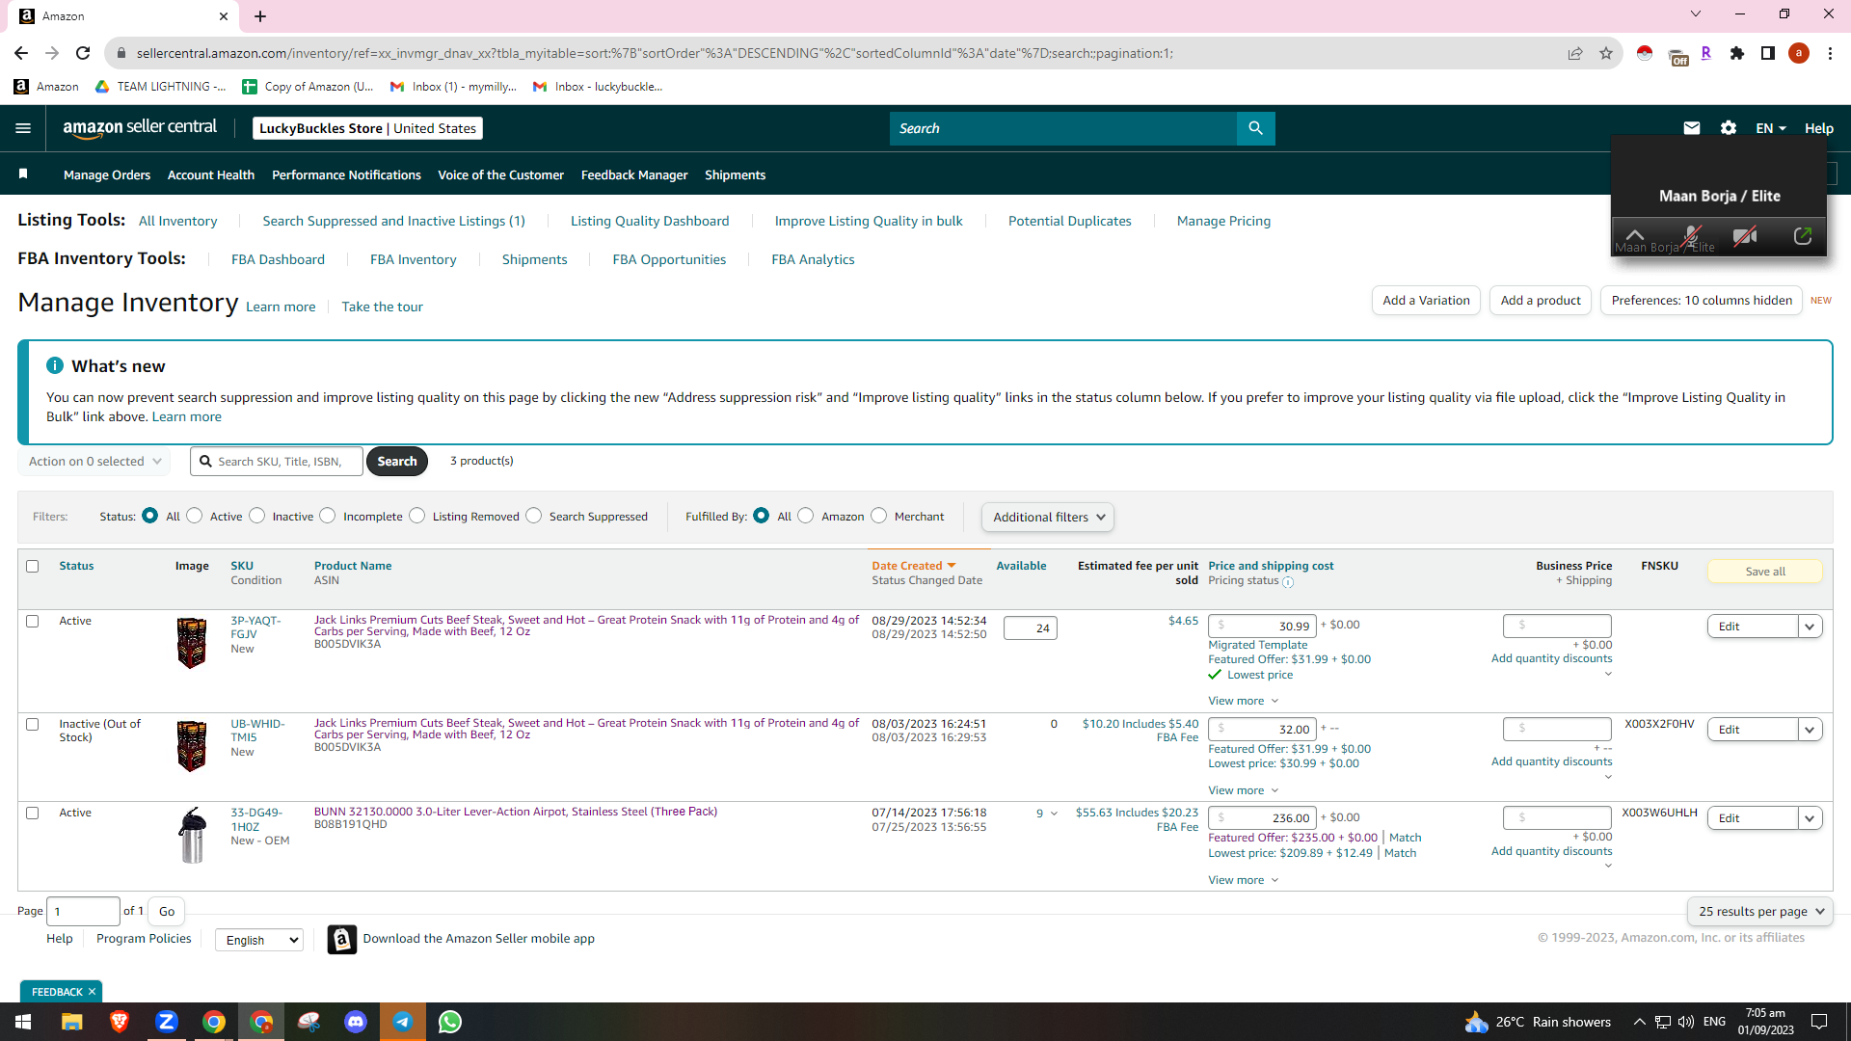Expand View more for BUNN Airpot row

(1243, 880)
